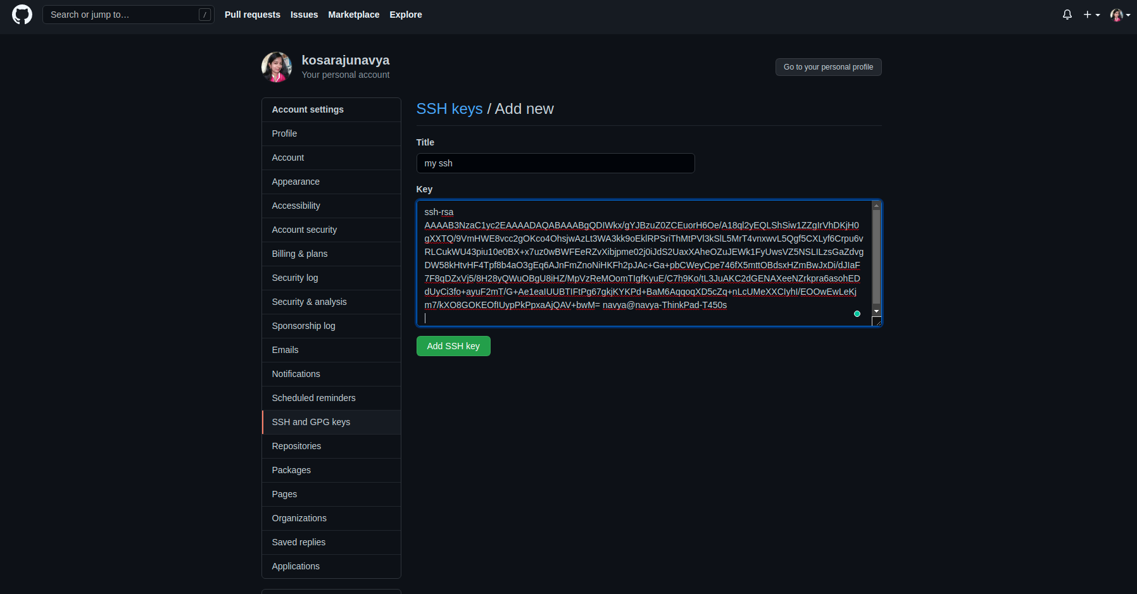Click the kosarajunavya username heading
Image resolution: width=1137 pixels, height=594 pixels.
[x=346, y=60]
